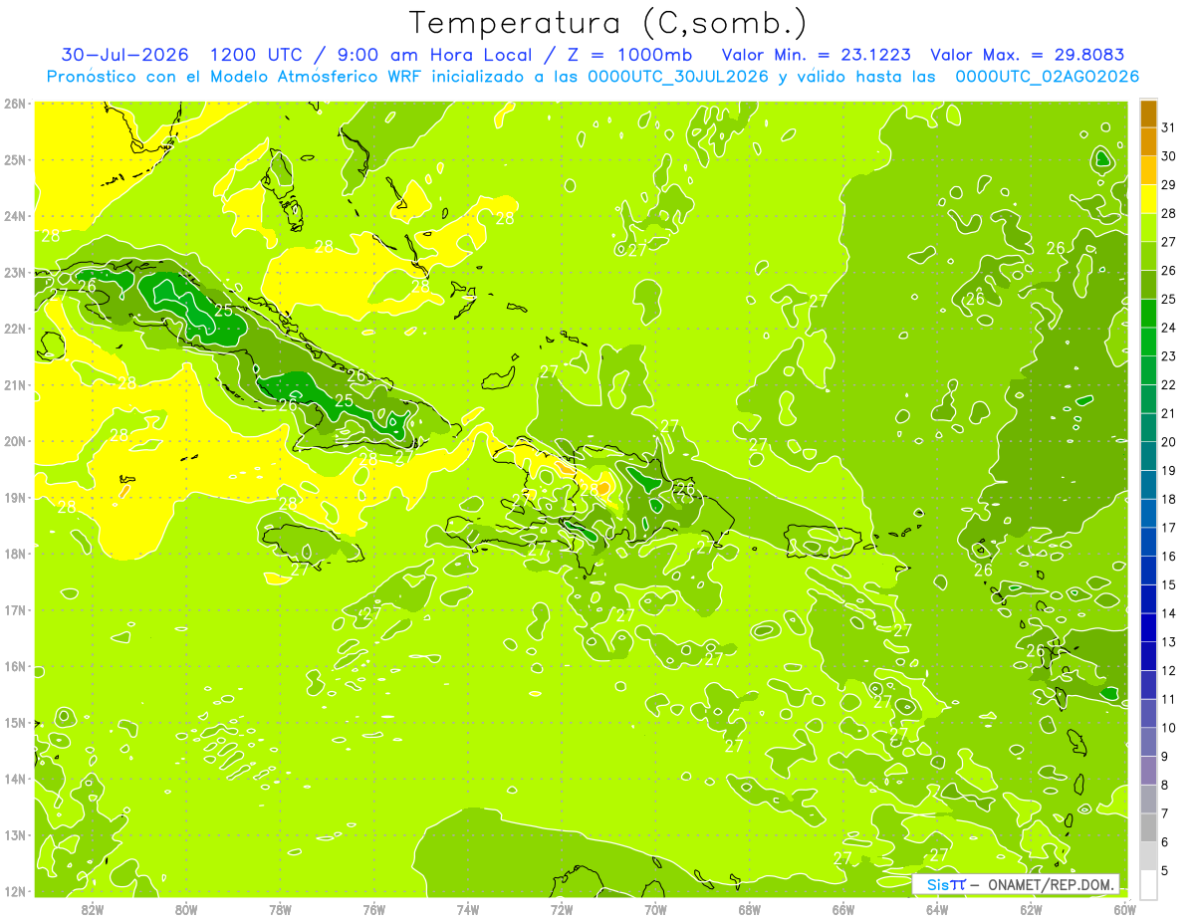Click the "22N" latitude axis label

coord(15,329)
